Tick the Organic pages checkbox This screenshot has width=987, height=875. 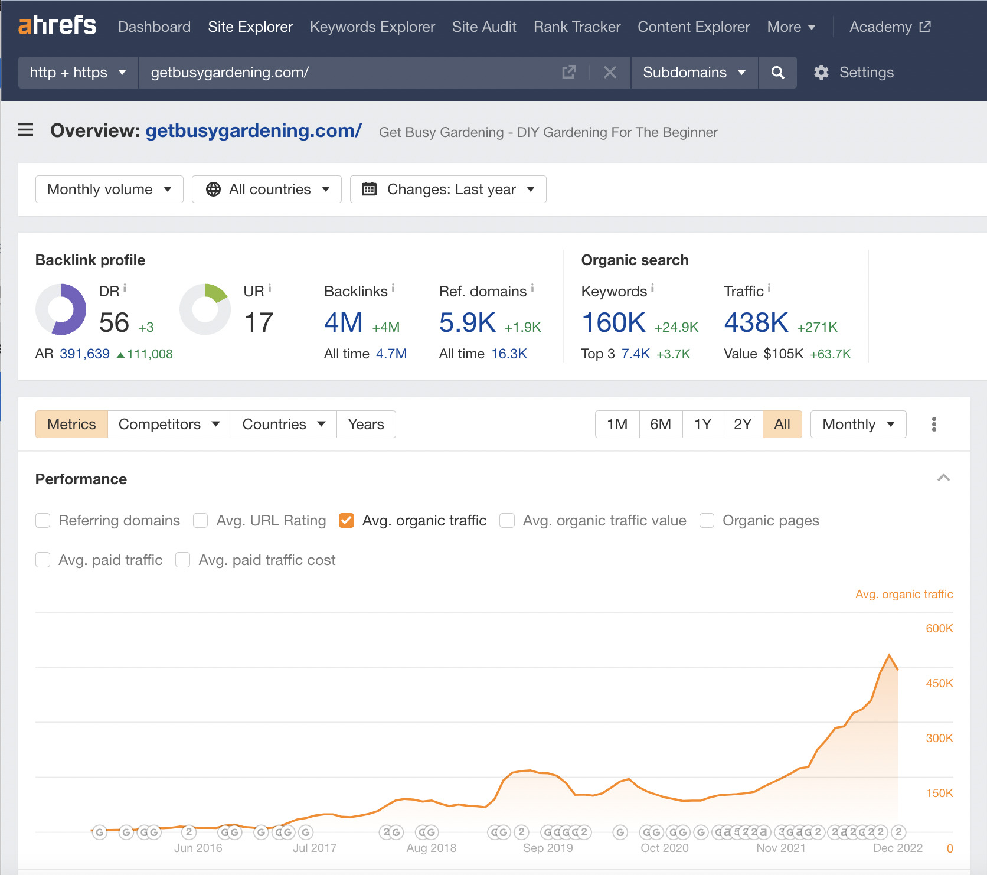(x=707, y=521)
